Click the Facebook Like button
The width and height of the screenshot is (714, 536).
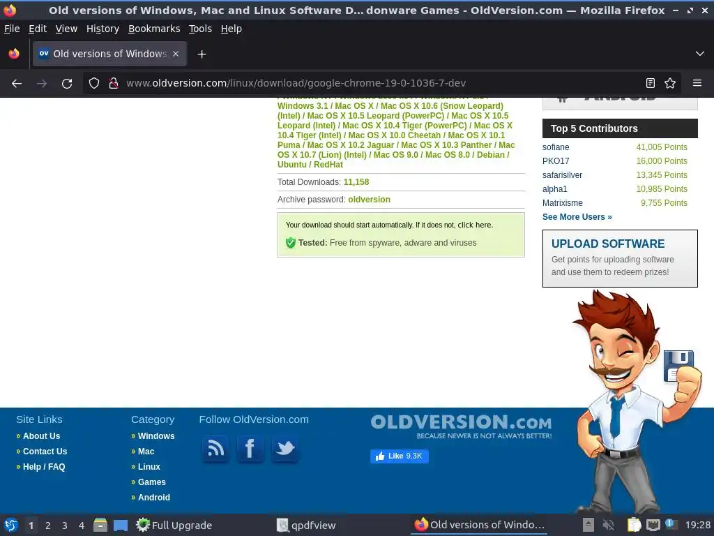(400, 456)
